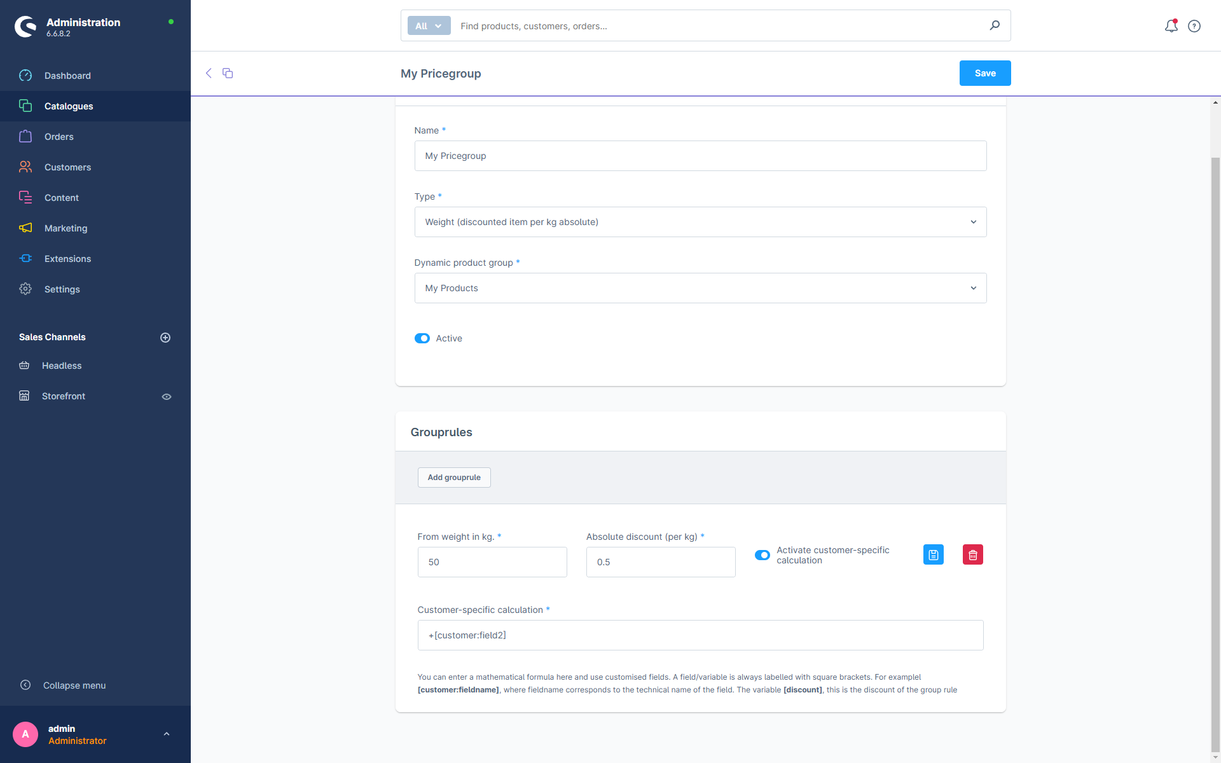Click the admin avatar circle
This screenshot has width=1221, height=763.
coord(25,734)
